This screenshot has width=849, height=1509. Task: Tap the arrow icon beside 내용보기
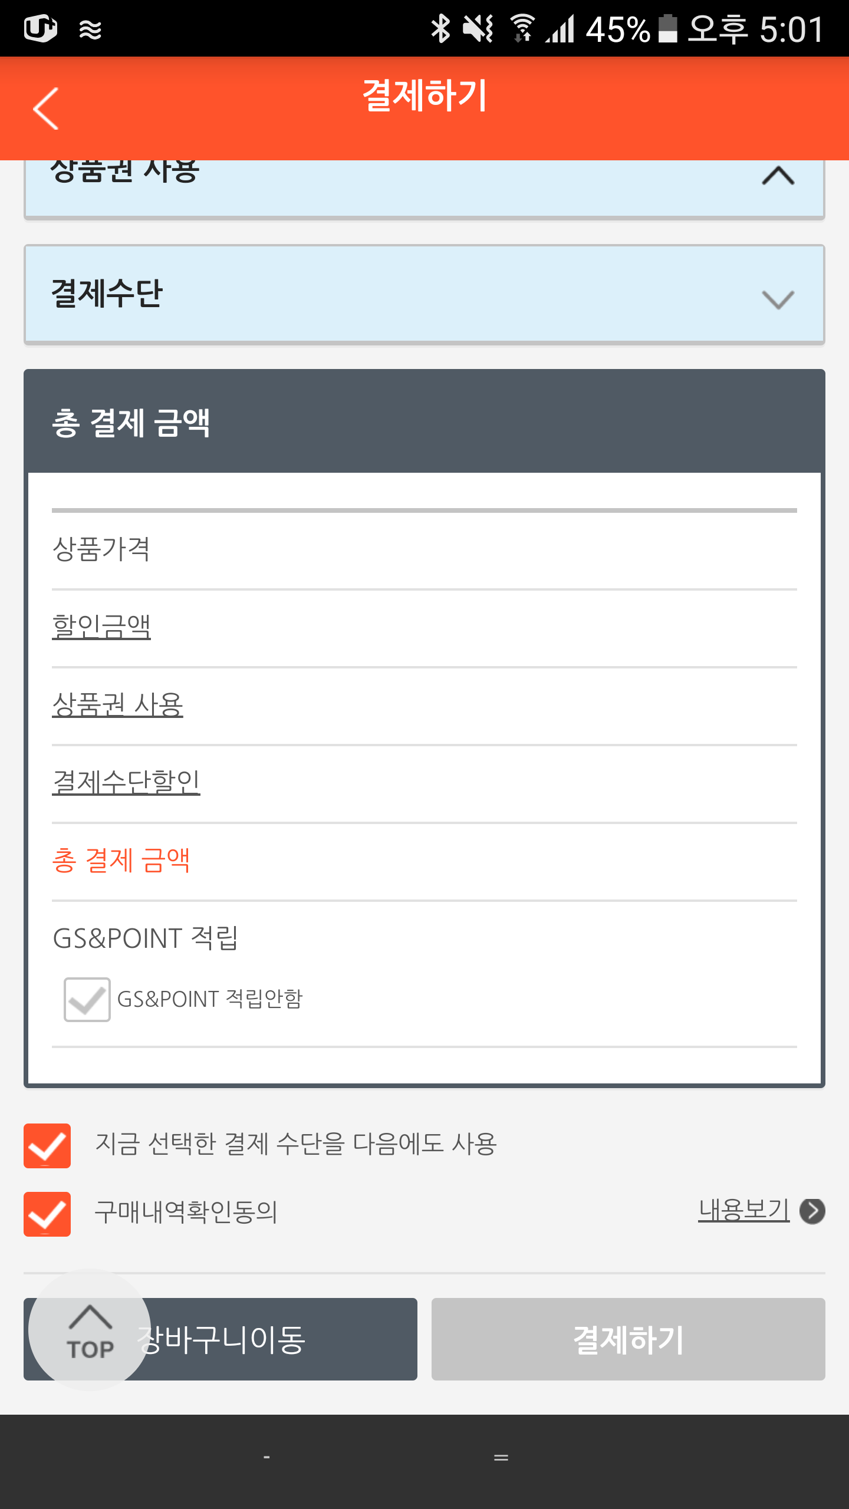pos(812,1211)
